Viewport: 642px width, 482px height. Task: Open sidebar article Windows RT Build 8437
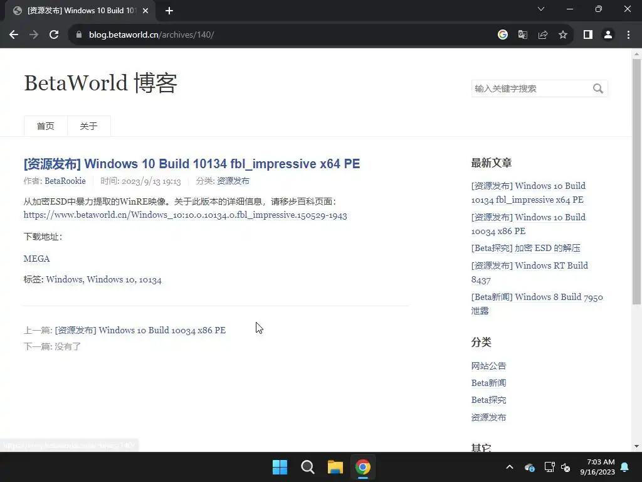(x=529, y=272)
